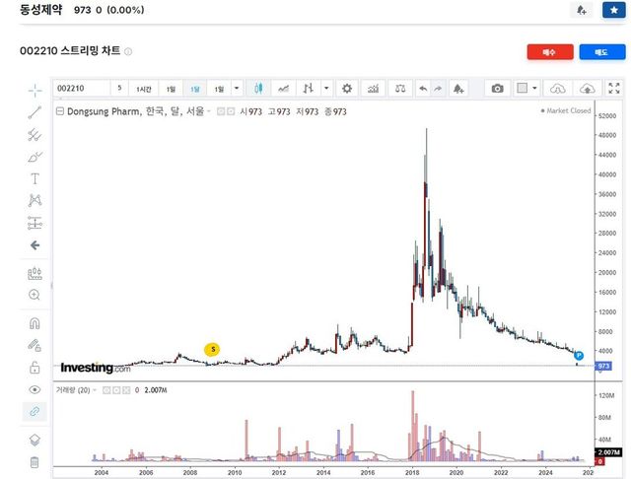Screen dimensions: 631x479
Task: Click the trash remove-drawings icon
Action: (35, 462)
